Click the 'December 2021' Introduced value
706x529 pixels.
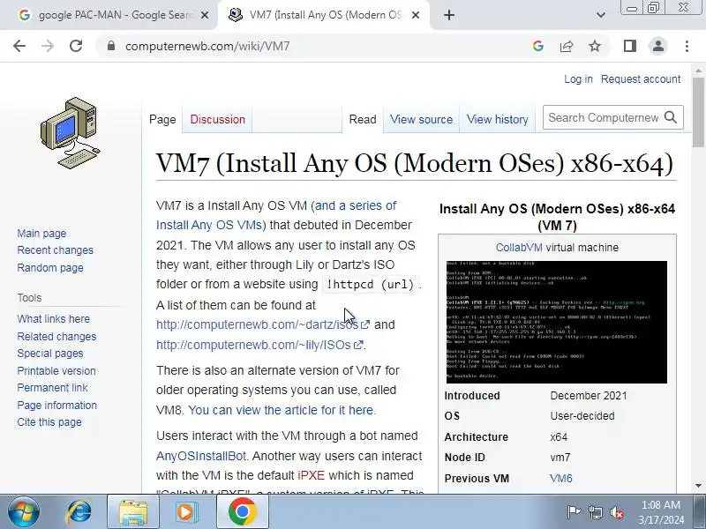coord(588,396)
